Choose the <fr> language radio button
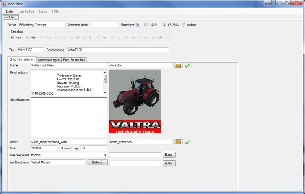The height and width of the screenshot is (194, 305). coord(85,37)
